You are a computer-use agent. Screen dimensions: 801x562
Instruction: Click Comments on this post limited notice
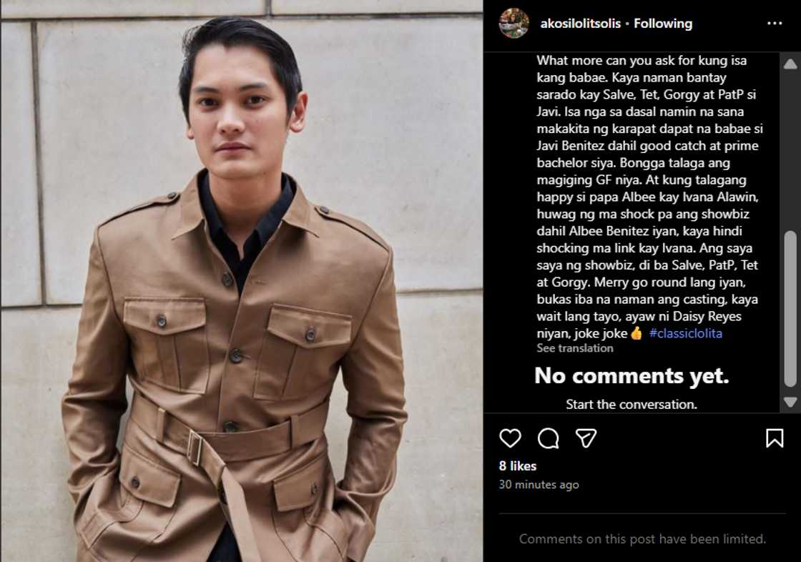642,539
